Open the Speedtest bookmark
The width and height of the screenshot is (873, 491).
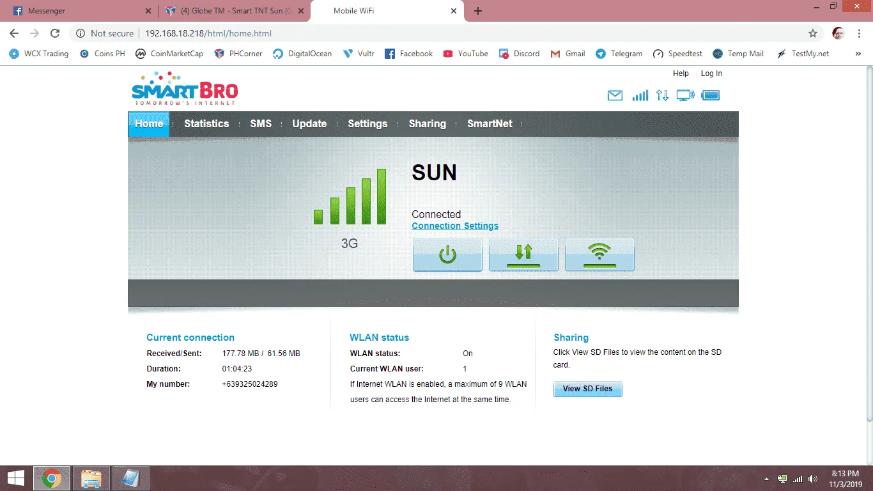click(x=677, y=54)
